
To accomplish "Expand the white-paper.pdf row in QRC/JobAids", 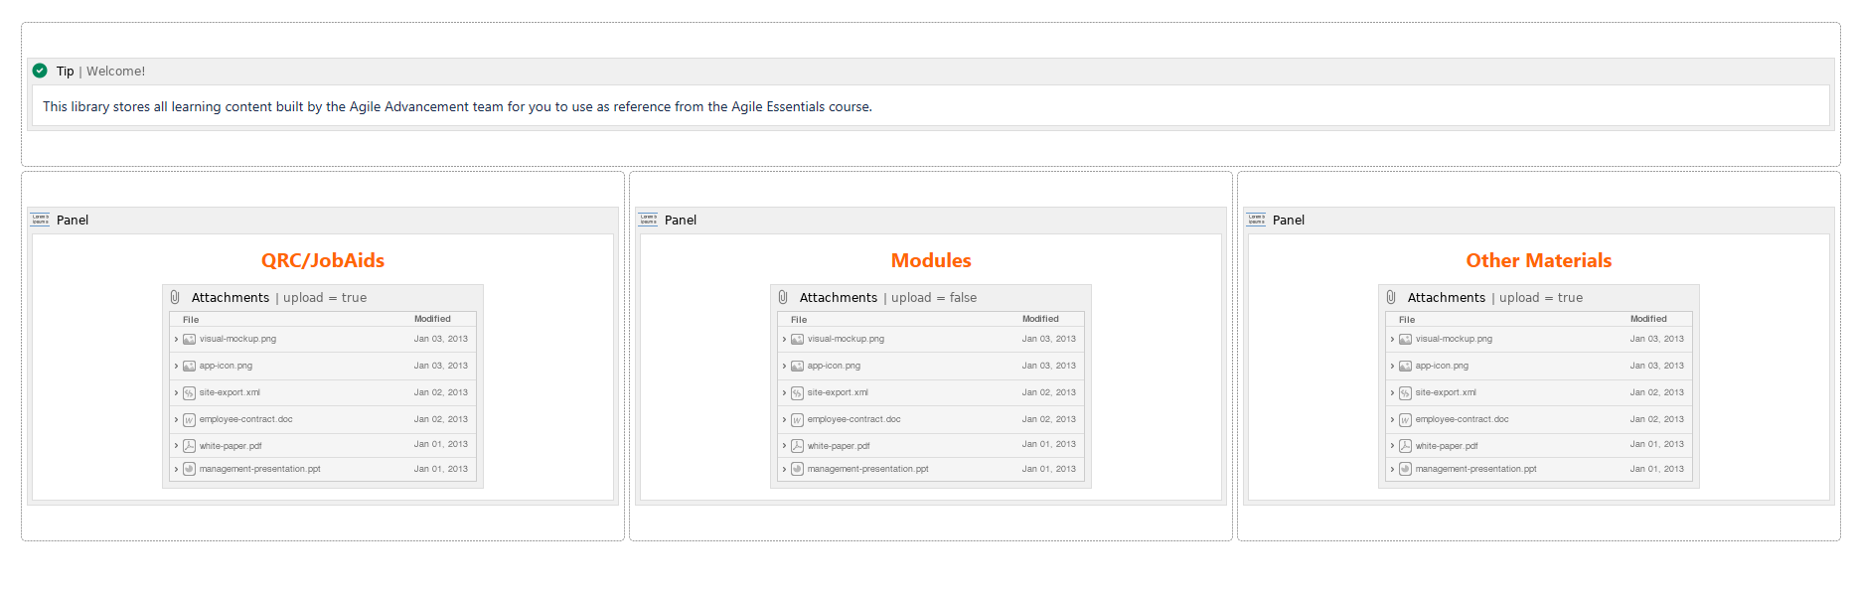I will [x=176, y=446].
